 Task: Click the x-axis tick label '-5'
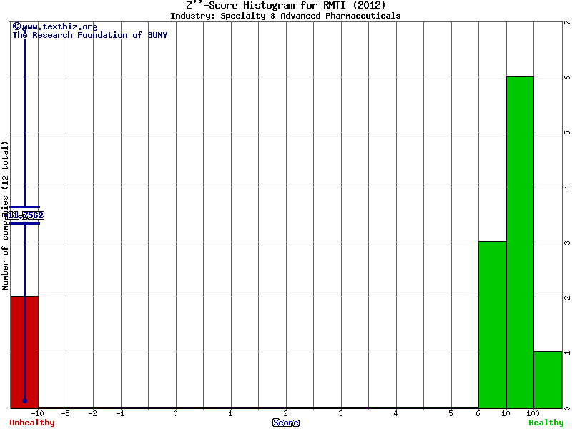[x=65, y=413]
